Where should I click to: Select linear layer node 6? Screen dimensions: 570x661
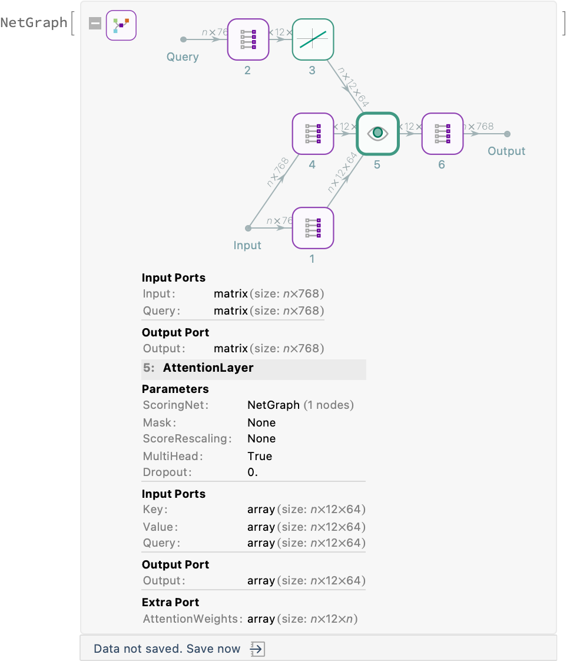click(x=442, y=134)
